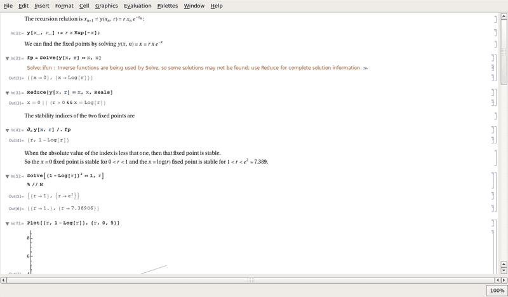Click the horizontal scrollbar inner left arrow near the right end
Screen dimensions: 508x297
498,280
